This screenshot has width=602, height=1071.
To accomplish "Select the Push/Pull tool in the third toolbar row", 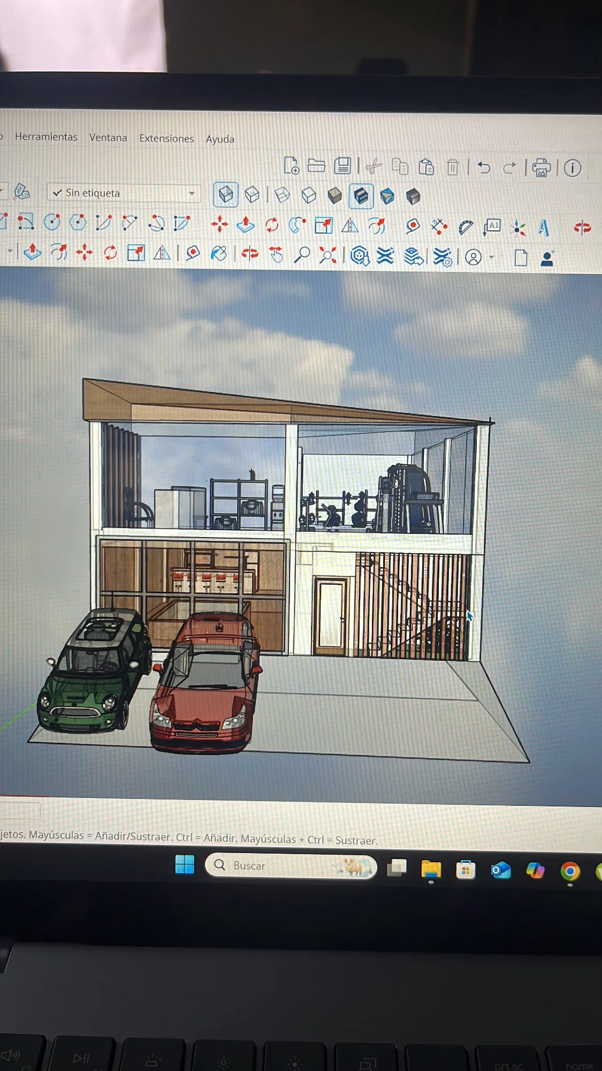I will click(246, 224).
